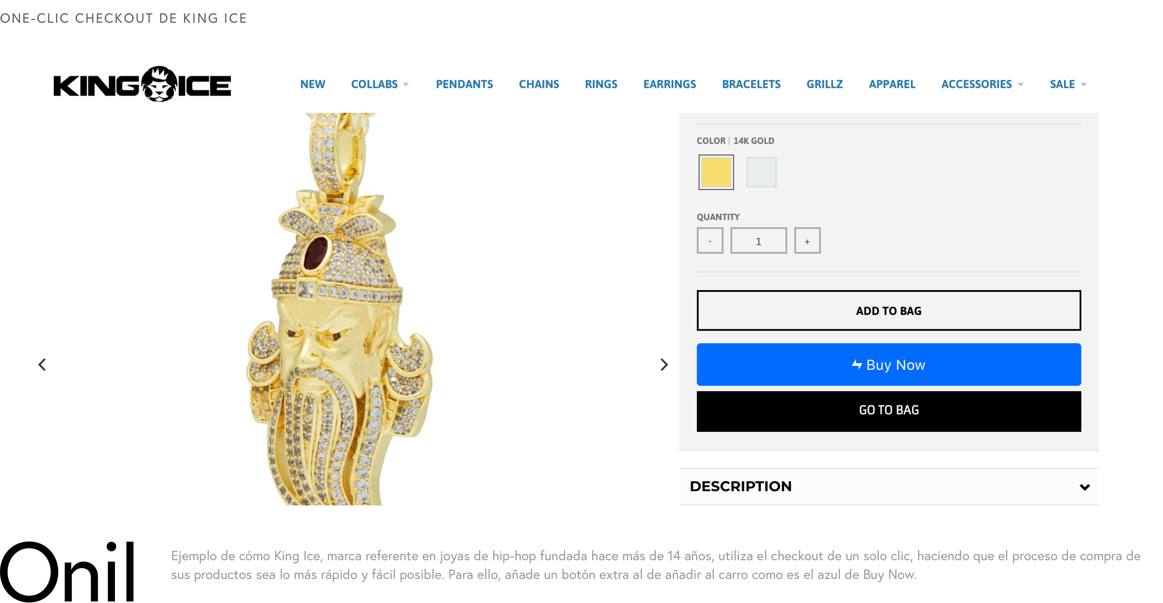Click the King Ice lion logo

click(x=142, y=84)
